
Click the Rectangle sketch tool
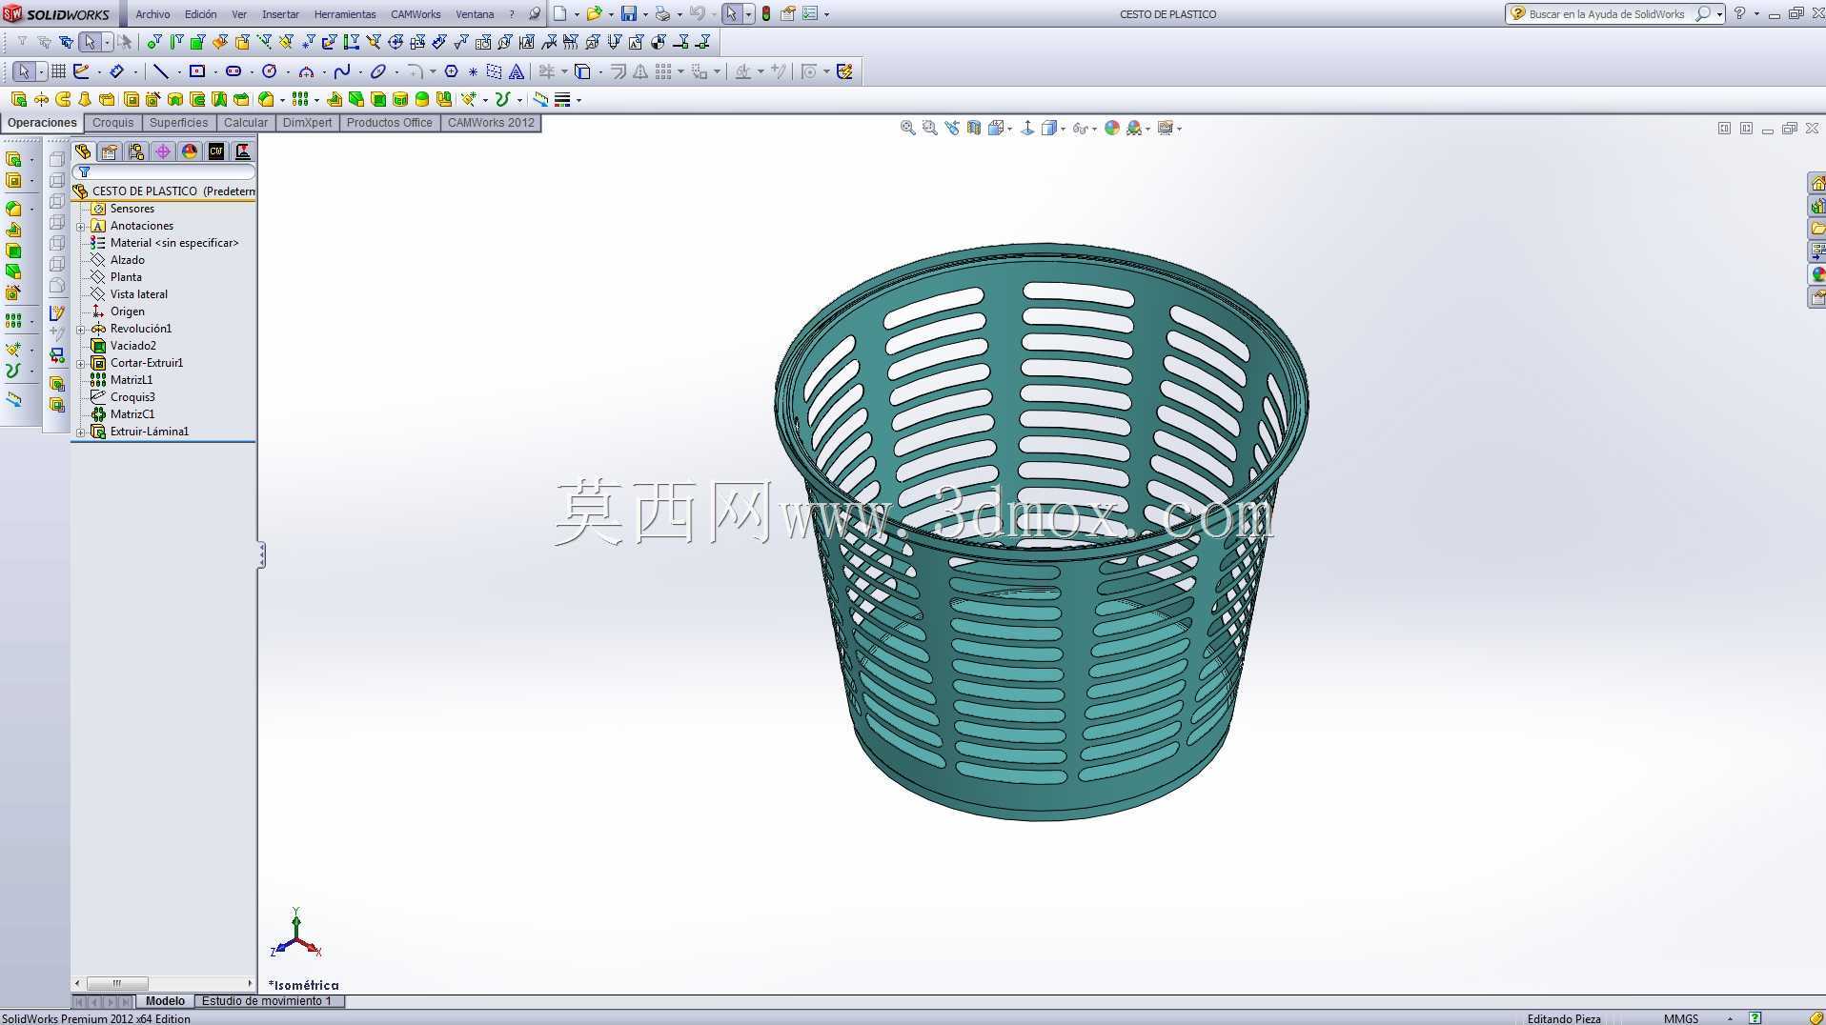(x=197, y=71)
